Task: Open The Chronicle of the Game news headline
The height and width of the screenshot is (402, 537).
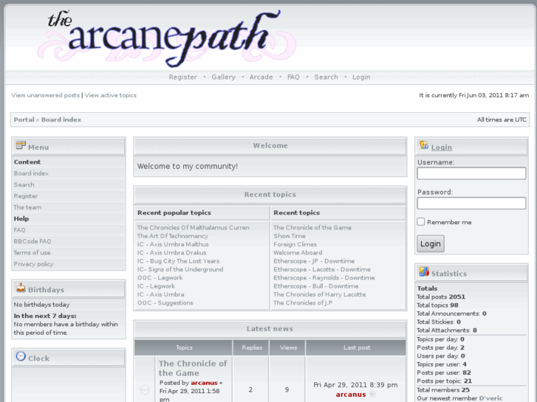Action: pyautogui.click(x=193, y=368)
